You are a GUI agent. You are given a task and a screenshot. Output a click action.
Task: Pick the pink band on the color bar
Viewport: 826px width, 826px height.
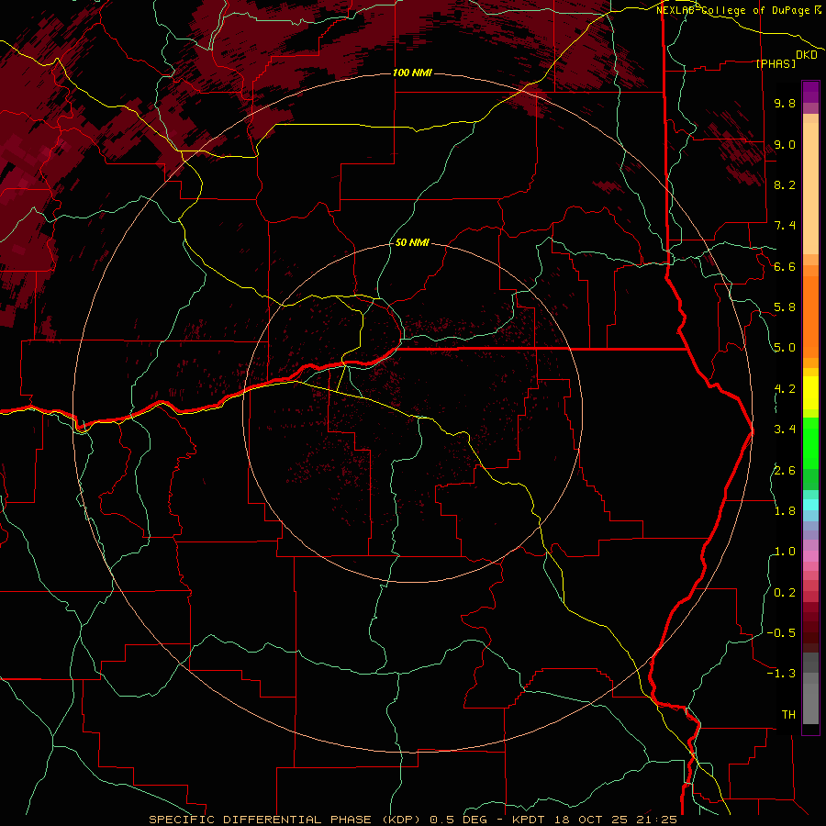pos(810,556)
